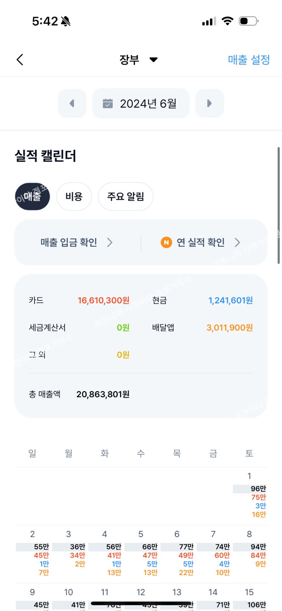The image size is (282, 611).
Task: Open the 2024년 6월 date picker
Action: pos(141,103)
